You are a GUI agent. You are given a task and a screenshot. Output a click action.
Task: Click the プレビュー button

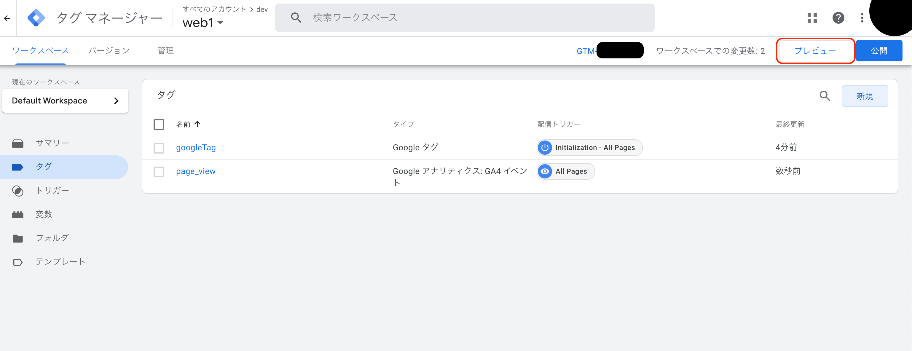pos(815,51)
